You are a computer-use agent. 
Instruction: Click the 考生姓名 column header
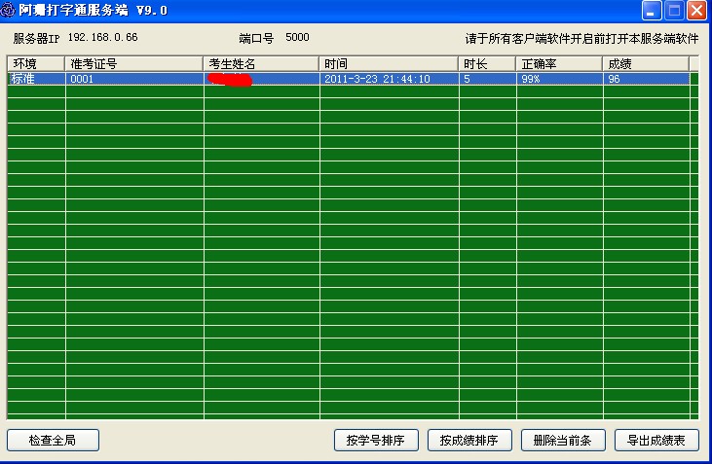[261, 64]
